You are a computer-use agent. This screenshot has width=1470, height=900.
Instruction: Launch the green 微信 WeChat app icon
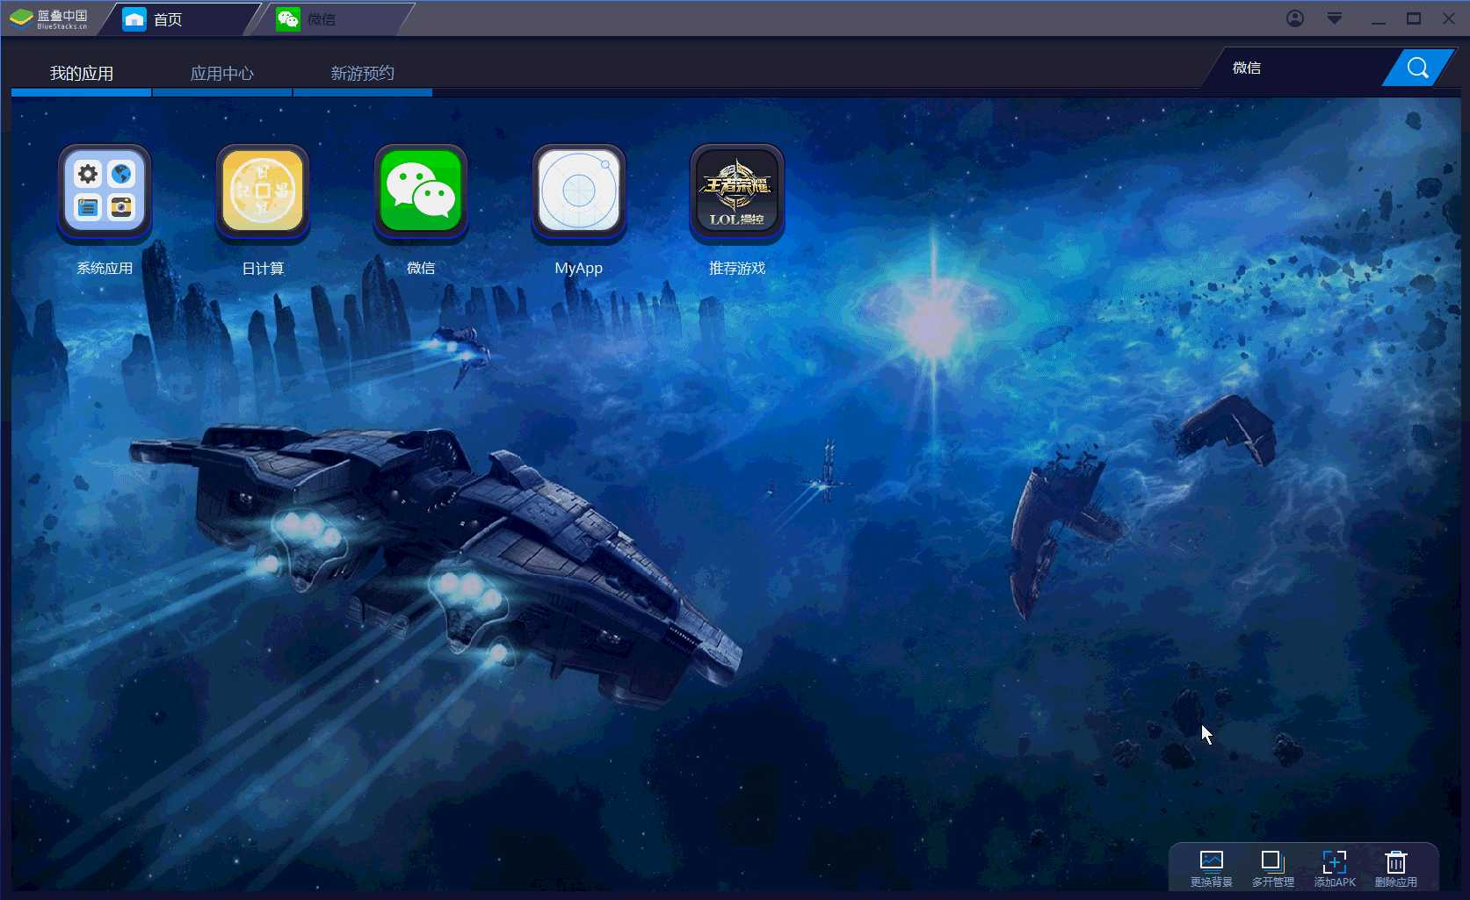pyautogui.click(x=421, y=191)
